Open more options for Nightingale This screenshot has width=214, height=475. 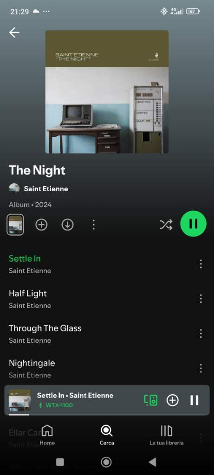click(201, 368)
